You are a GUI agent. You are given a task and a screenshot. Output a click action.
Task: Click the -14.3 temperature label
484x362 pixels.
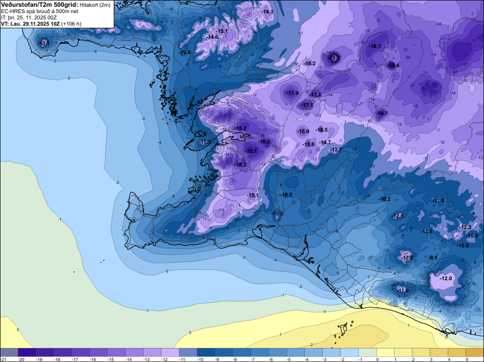[x=267, y=12]
